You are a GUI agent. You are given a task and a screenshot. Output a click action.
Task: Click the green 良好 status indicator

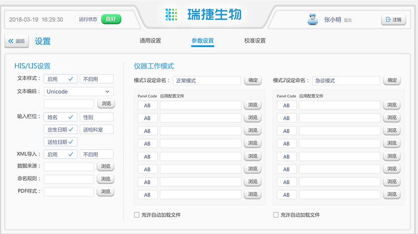click(111, 20)
